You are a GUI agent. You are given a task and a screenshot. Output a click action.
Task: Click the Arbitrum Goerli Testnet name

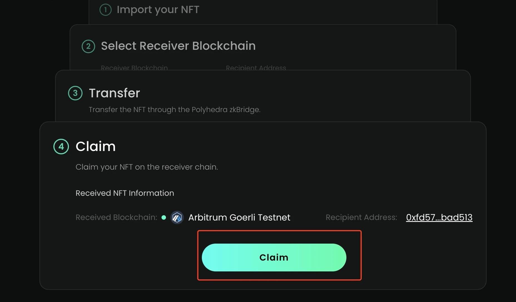[x=239, y=217]
